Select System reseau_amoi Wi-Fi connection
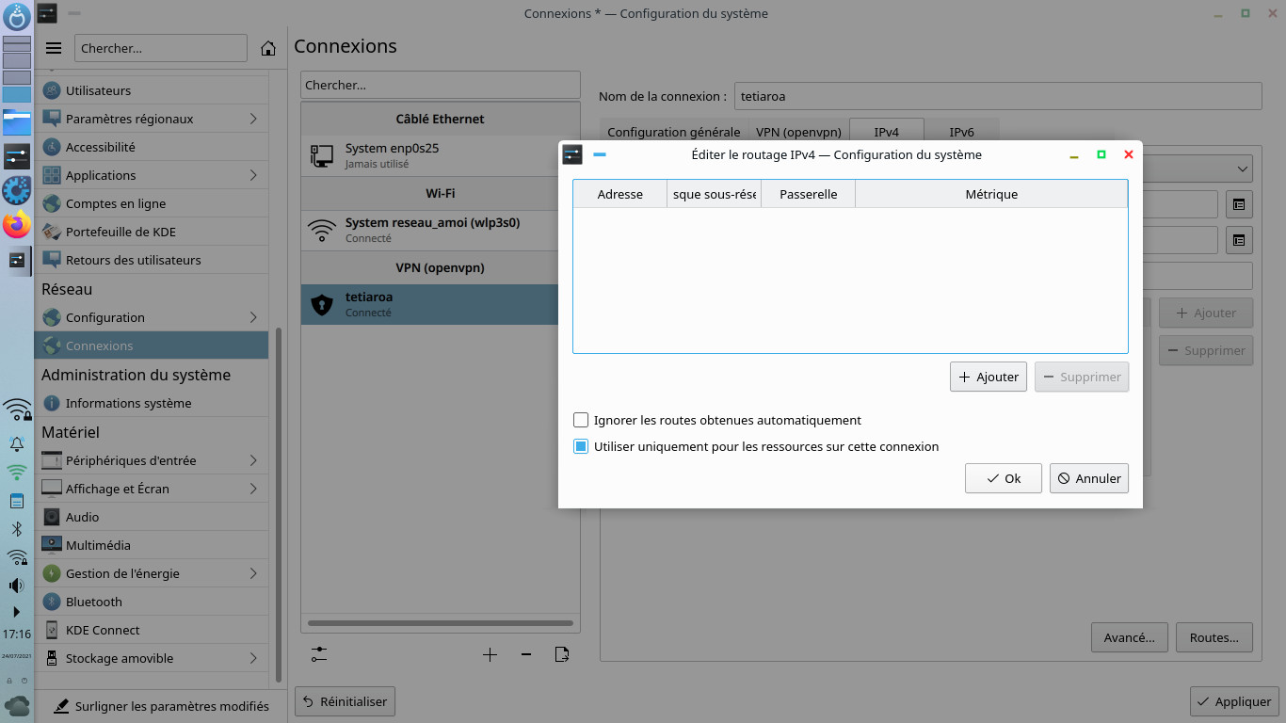This screenshot has width=1286, height=723. coord(432,230)
